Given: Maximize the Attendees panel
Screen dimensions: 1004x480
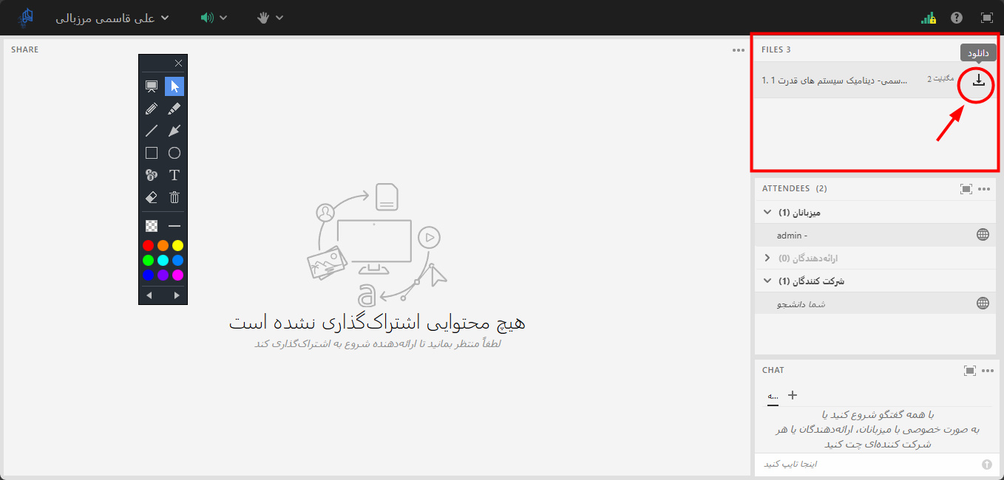Looking at the screenshot, I should click(966, 189).
